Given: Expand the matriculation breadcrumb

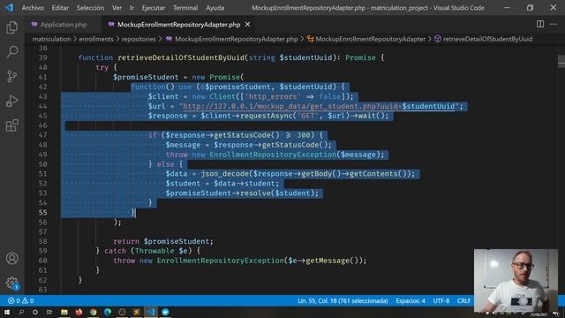Looking at the screenshot, I should click(x=51, y=39).
